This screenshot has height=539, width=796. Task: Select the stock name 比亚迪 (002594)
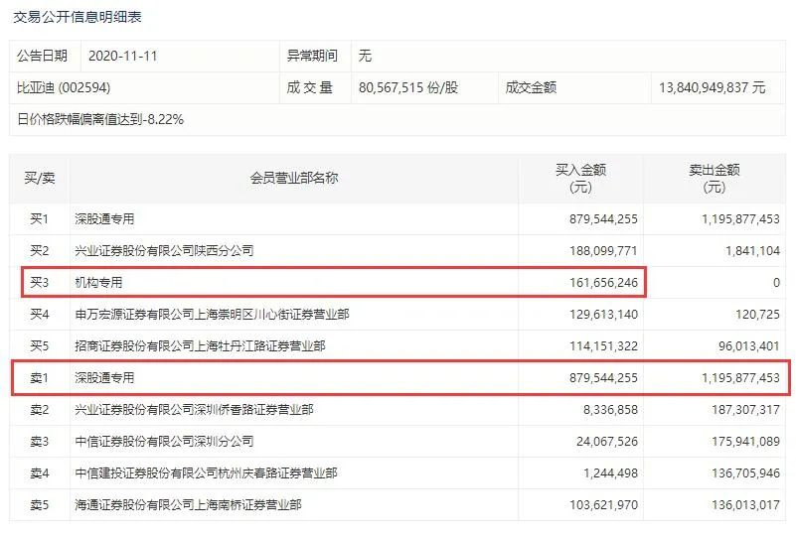coord(64,87)
